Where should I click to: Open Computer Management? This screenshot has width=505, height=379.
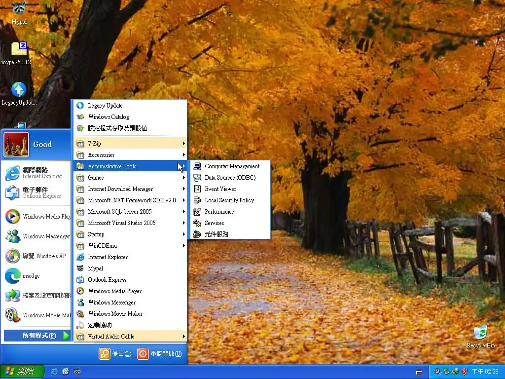pyautogui.click(x=230, y=166)
